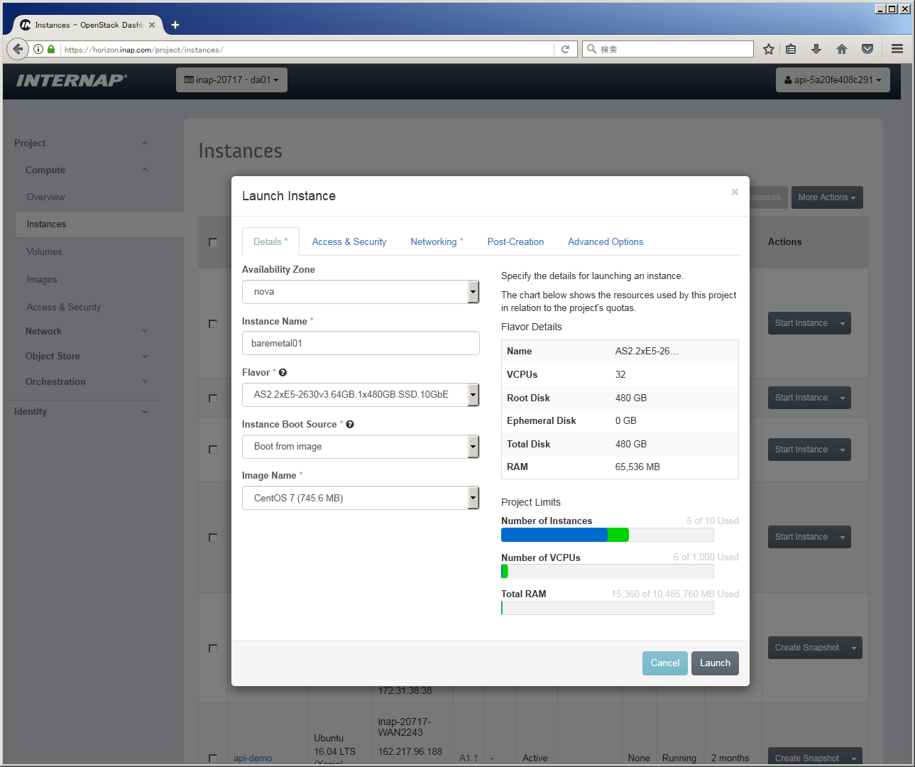Click the Flavor help question icon
The image size is (915, 767).
click(283, 372)
